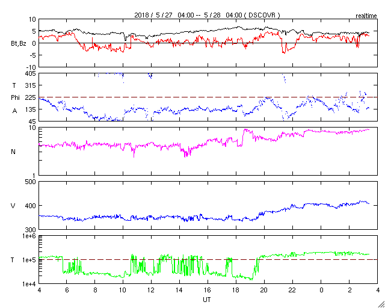385x308 pixels.
Task: Click the 'V' velocity axis label
Action: (x=13, y=206)
